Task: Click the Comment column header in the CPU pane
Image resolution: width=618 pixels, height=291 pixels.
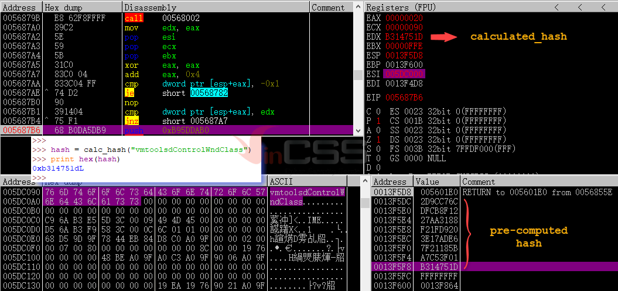Action: click(x=332, y=8)
